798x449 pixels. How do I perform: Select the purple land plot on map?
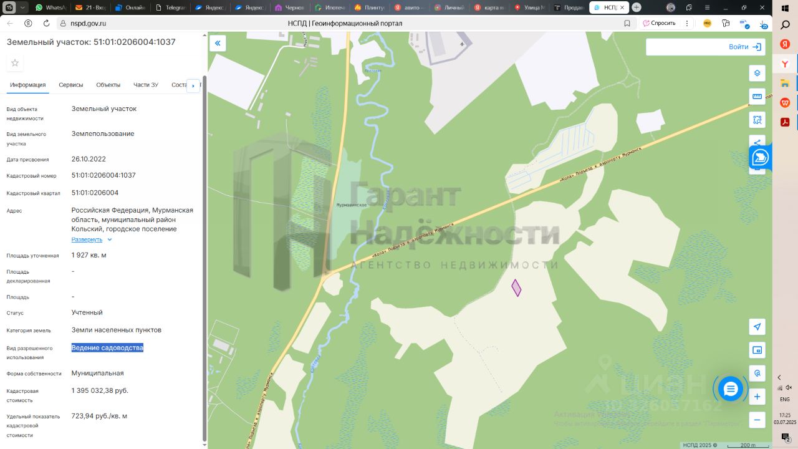516,287
